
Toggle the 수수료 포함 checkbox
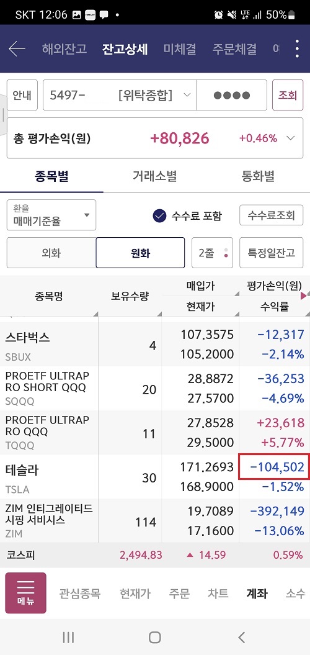click(160, 215)
